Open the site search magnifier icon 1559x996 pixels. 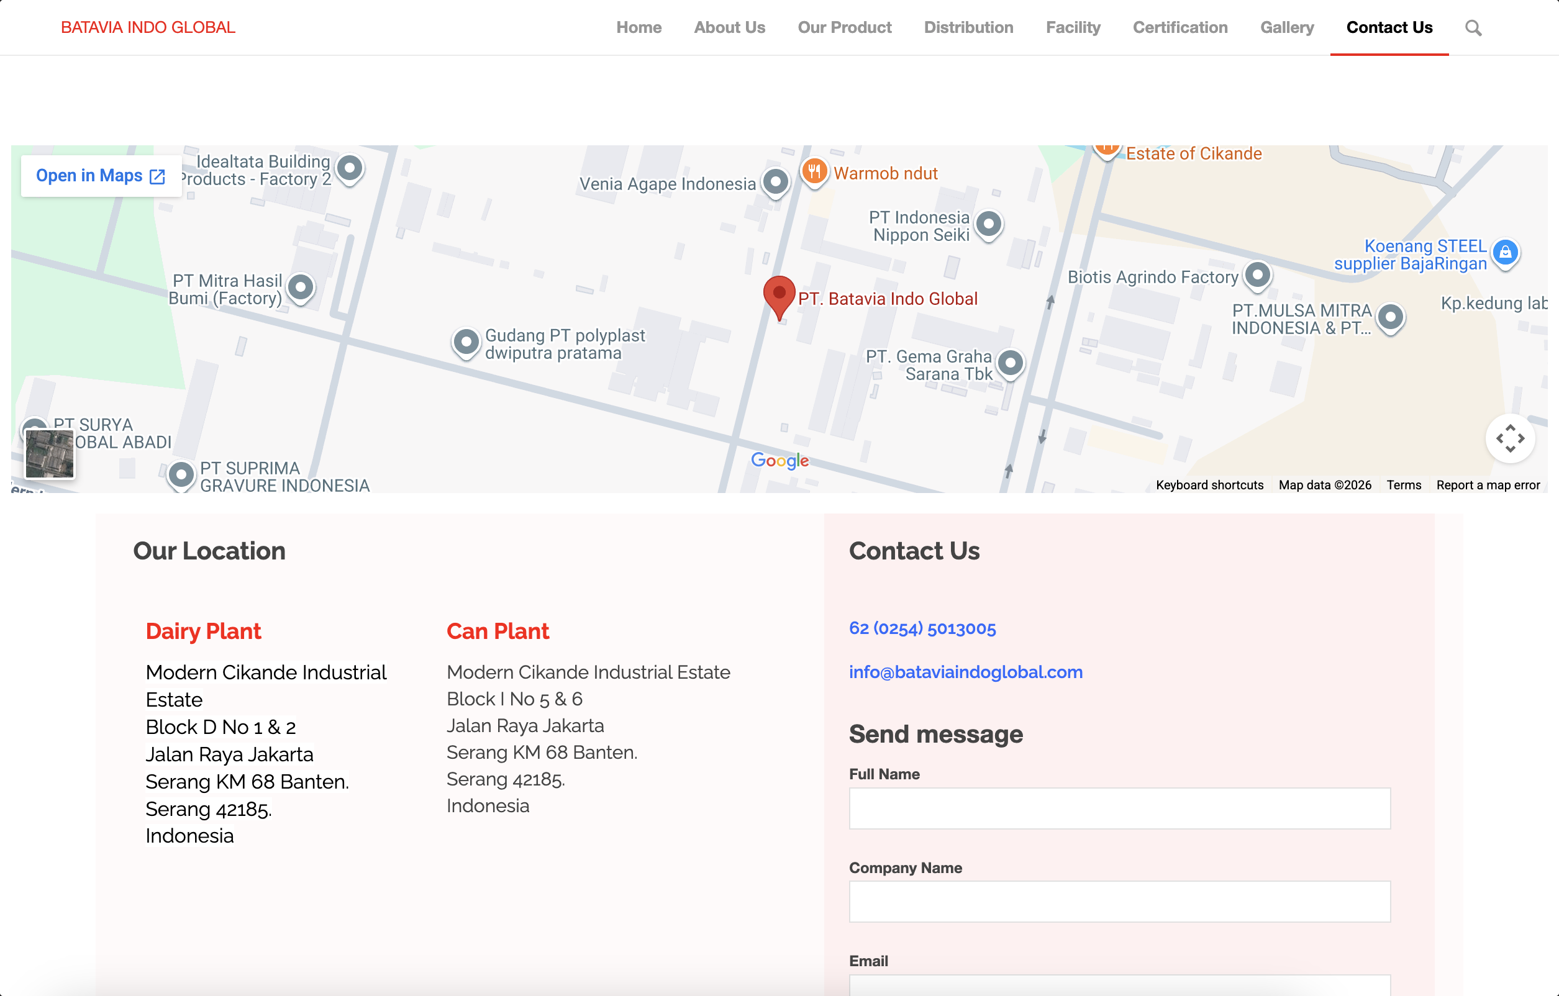pos(1473,28)
